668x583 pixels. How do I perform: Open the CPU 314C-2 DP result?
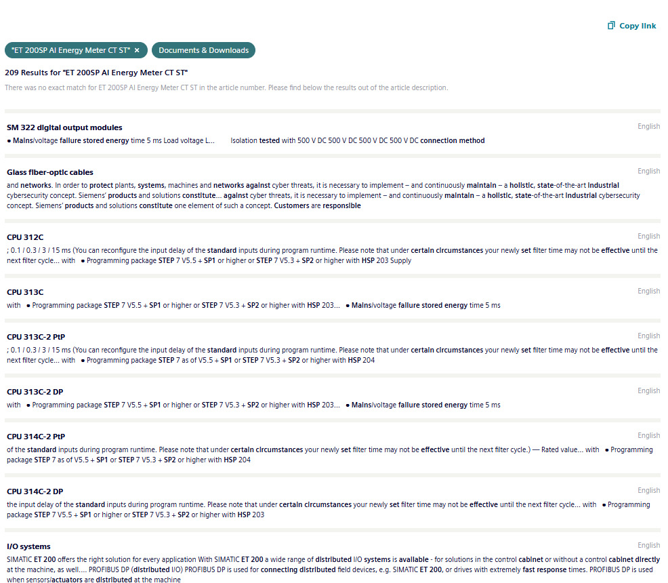click(35, 491)
